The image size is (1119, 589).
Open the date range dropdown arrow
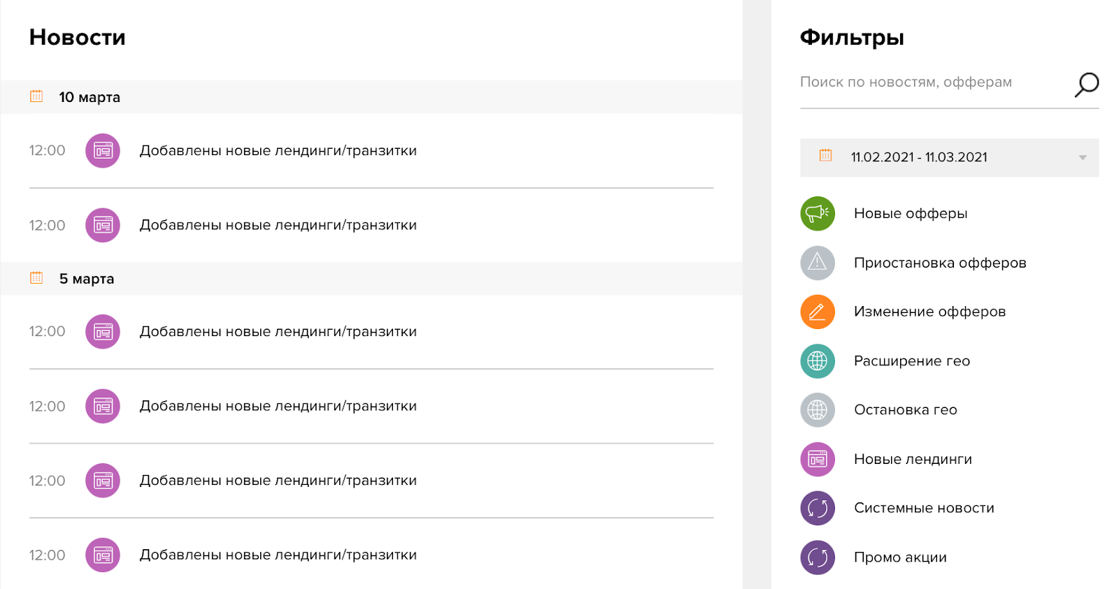pos(1082,158)
